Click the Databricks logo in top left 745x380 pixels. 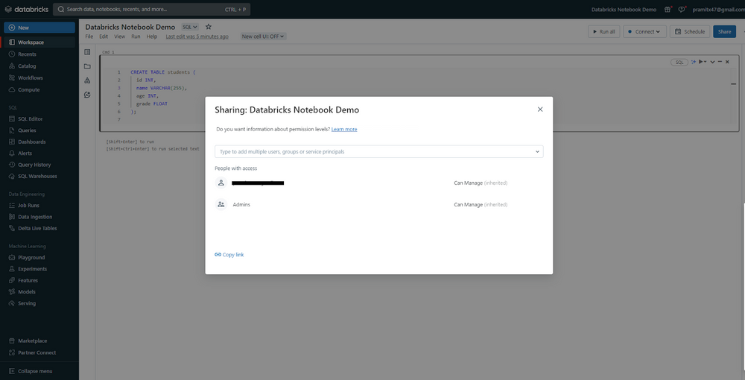[26, 10]
